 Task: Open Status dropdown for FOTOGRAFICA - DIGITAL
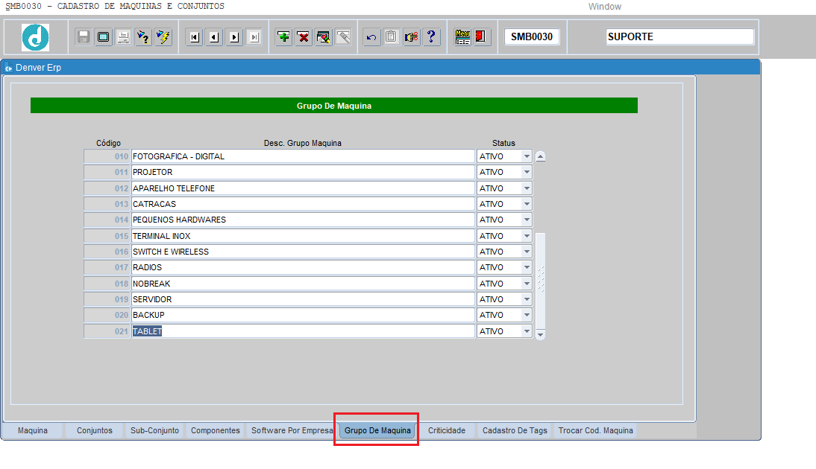click(527, 156)
